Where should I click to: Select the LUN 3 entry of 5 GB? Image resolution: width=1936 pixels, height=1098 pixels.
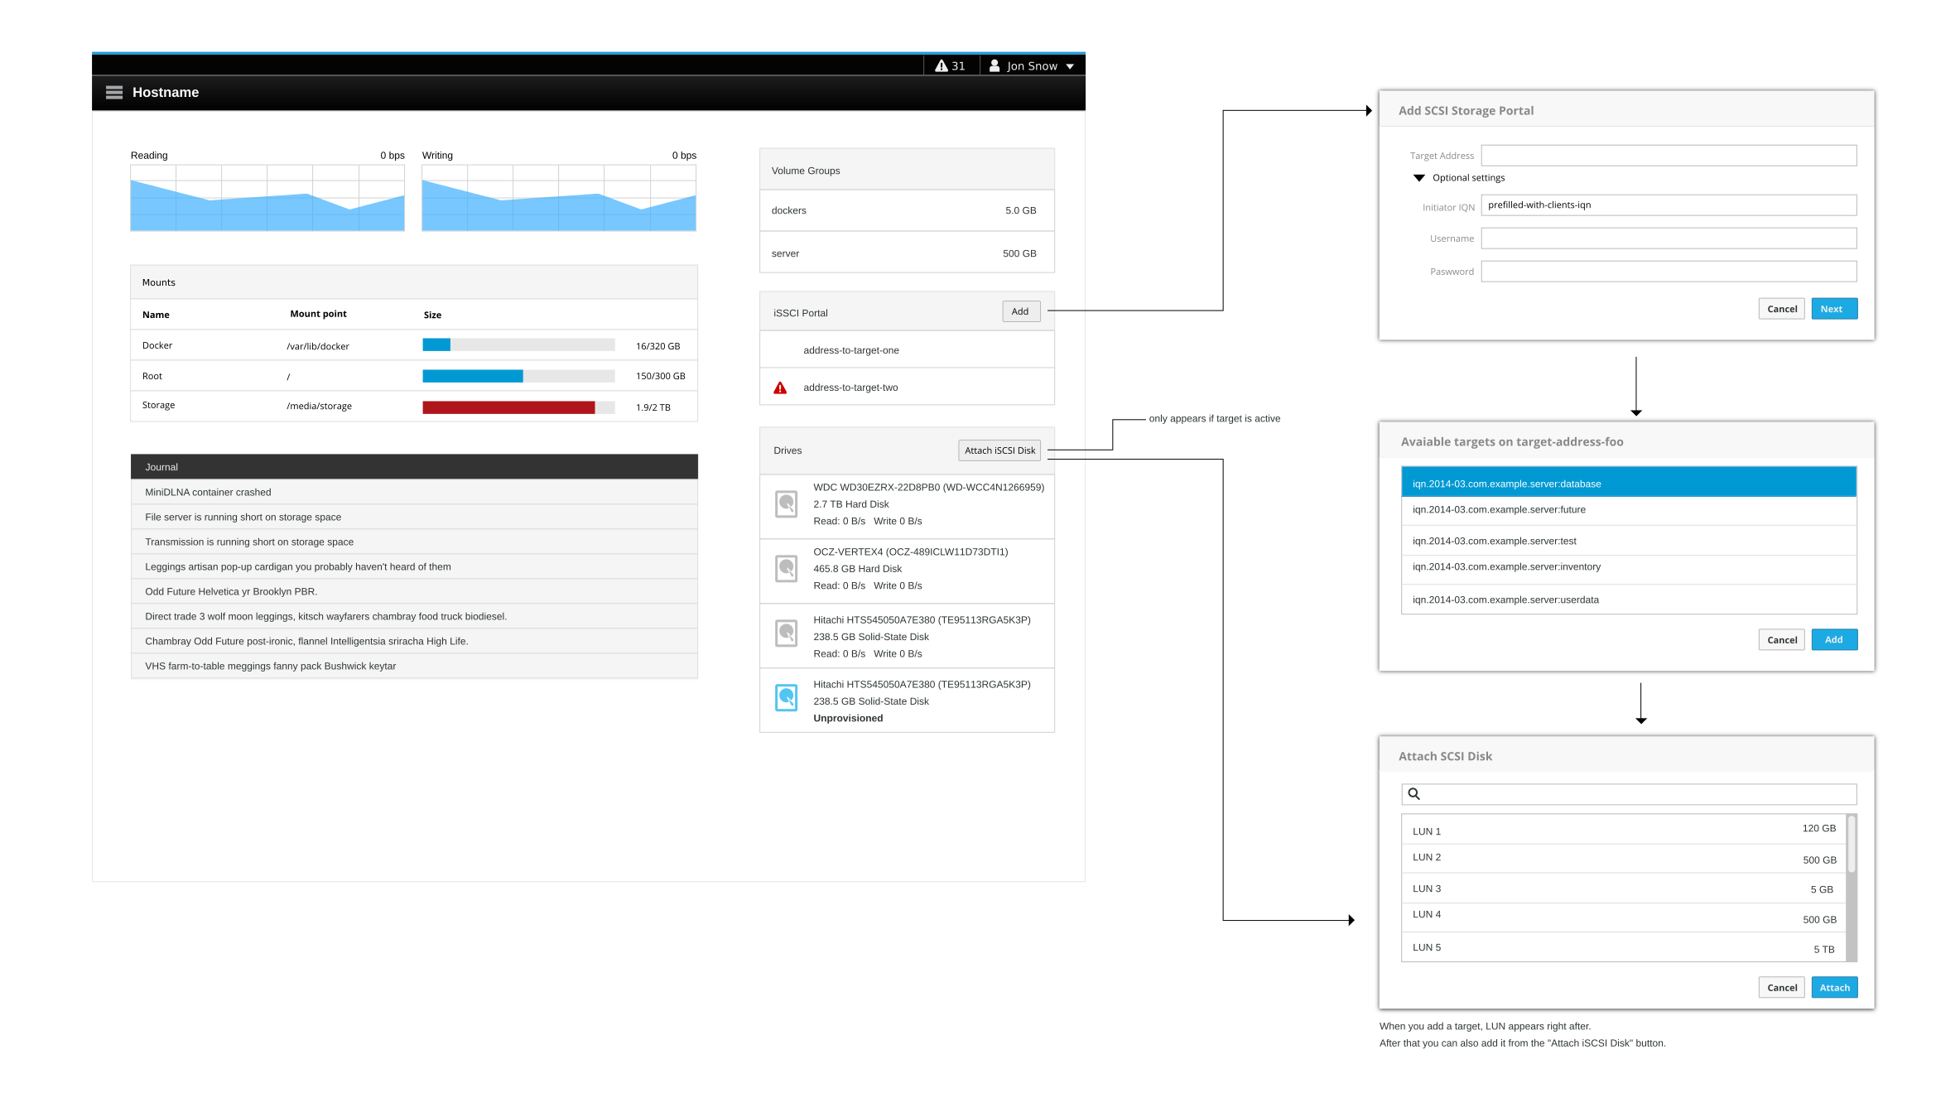click(1623, 889)
